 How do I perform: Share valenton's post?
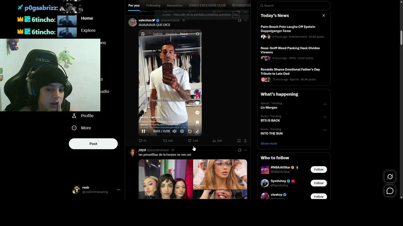click(x=245, y=141)
